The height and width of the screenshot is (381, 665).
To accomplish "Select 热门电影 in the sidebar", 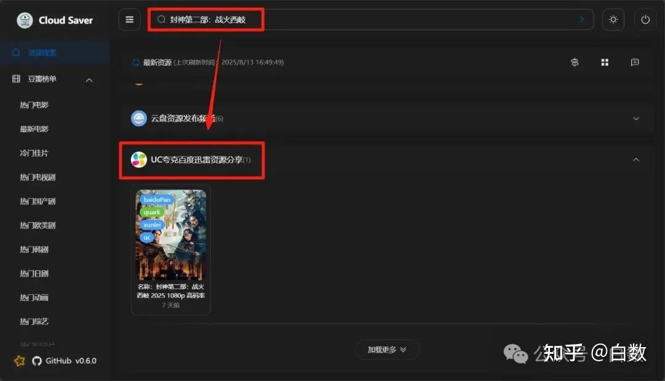I will pyautogui.click(x=34, y=104).
